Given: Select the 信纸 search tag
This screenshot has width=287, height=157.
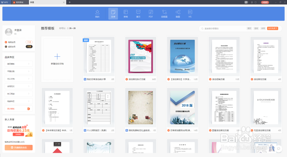Looking at the screenshot, I should coord(256,28).
